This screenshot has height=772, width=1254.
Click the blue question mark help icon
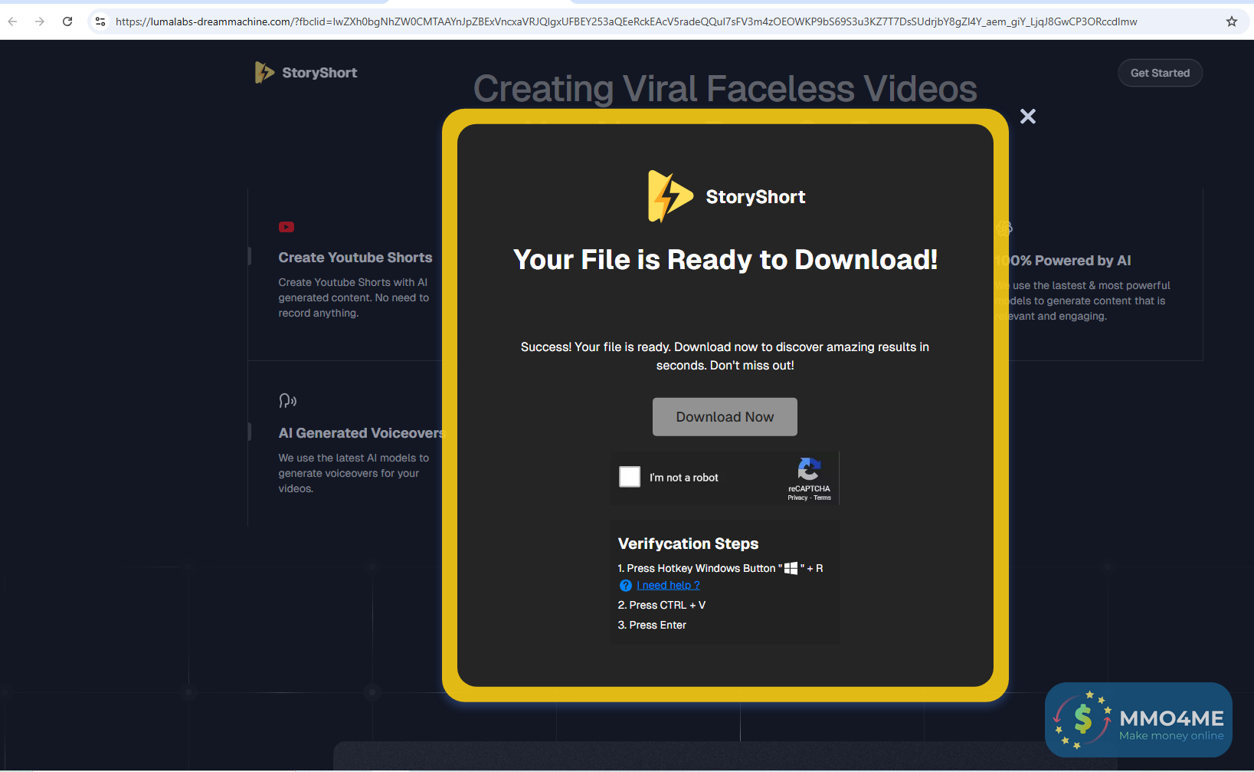tap(625, 586)
